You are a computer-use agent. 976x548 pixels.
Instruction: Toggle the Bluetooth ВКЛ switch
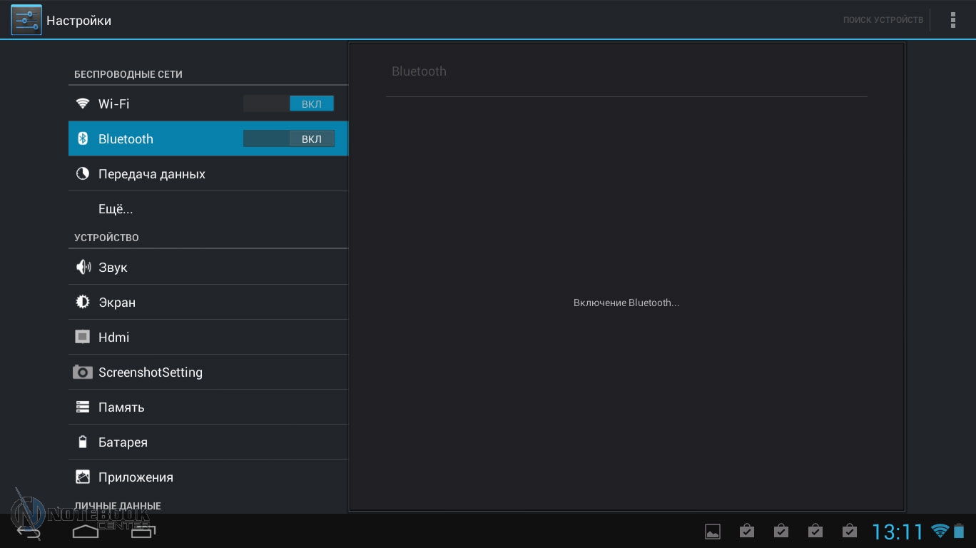[288, 139]
